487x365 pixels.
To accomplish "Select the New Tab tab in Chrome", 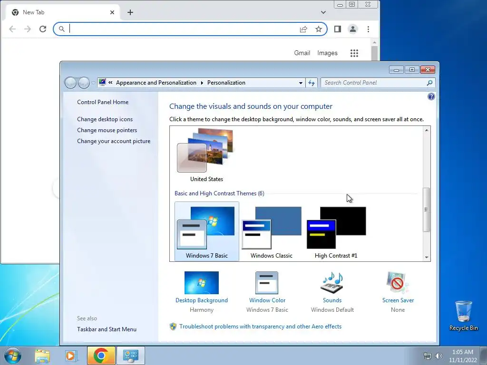I will pos(62,12).
